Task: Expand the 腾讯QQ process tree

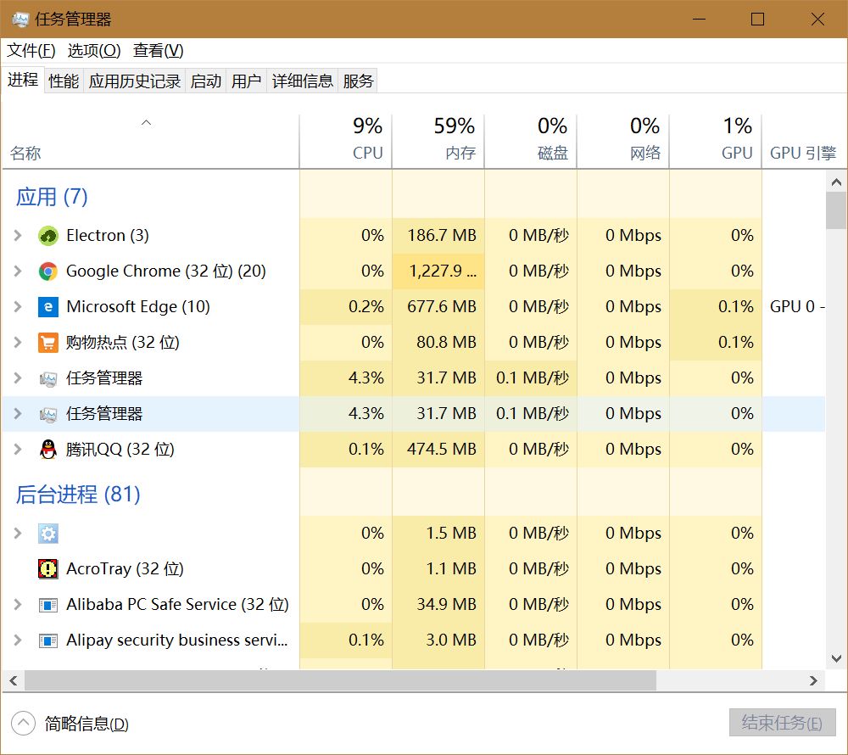Action: pos(18,449)
